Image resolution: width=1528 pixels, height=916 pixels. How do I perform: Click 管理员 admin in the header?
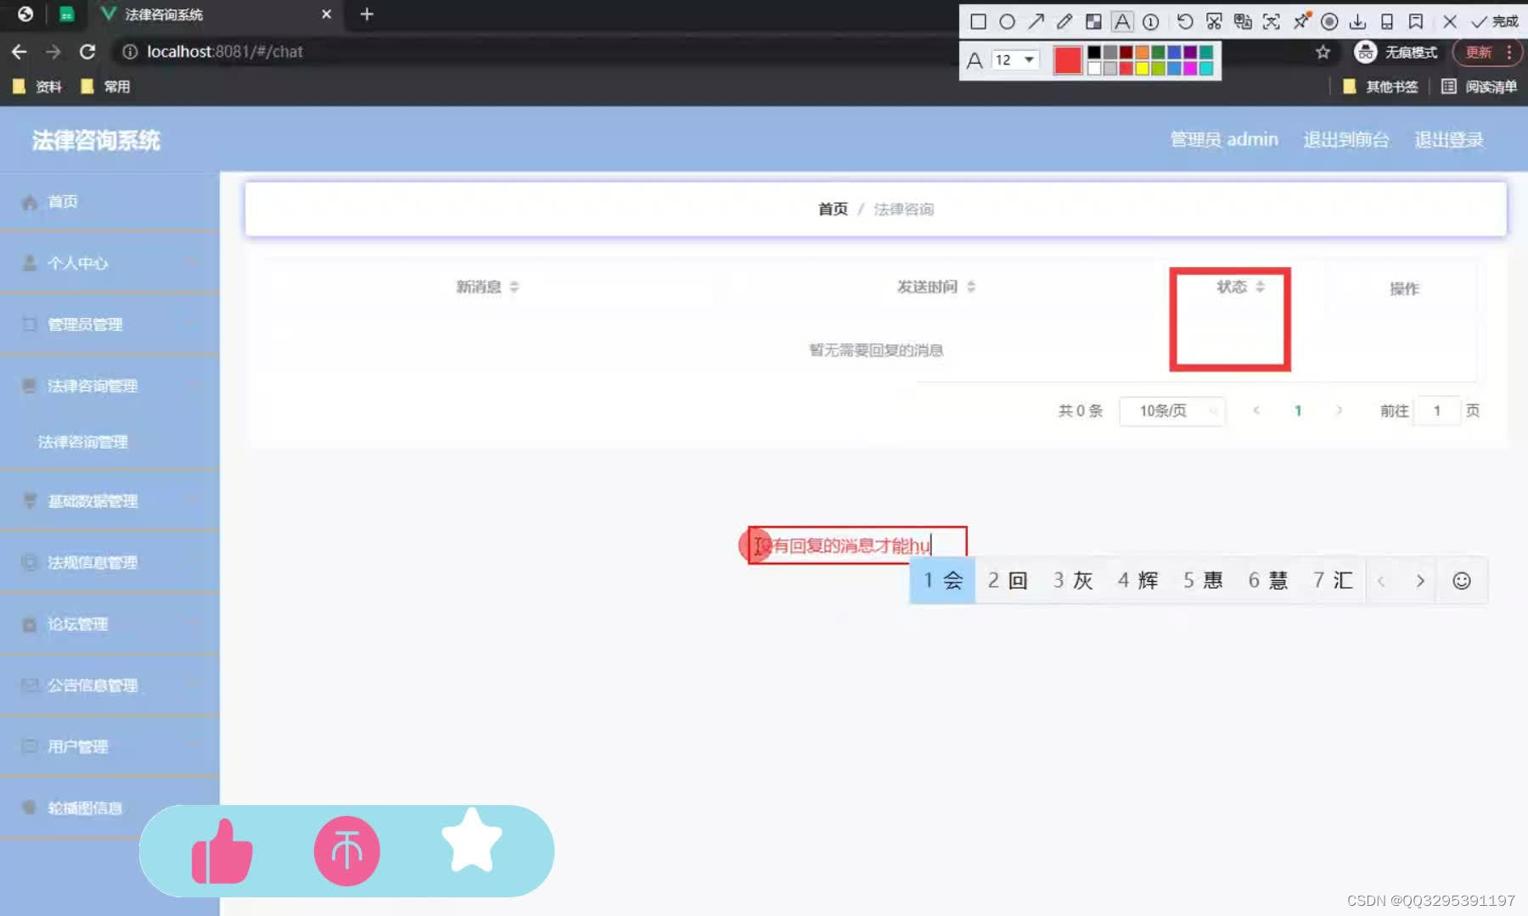point(1224,140)
